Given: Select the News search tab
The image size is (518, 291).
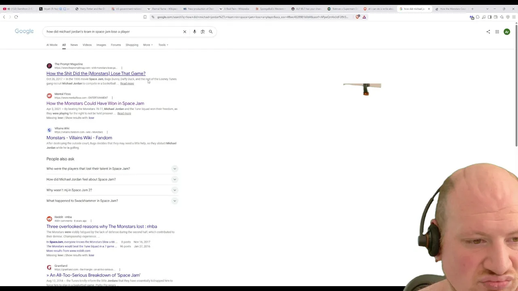Looking at the screenshot, I should [74, 45].
